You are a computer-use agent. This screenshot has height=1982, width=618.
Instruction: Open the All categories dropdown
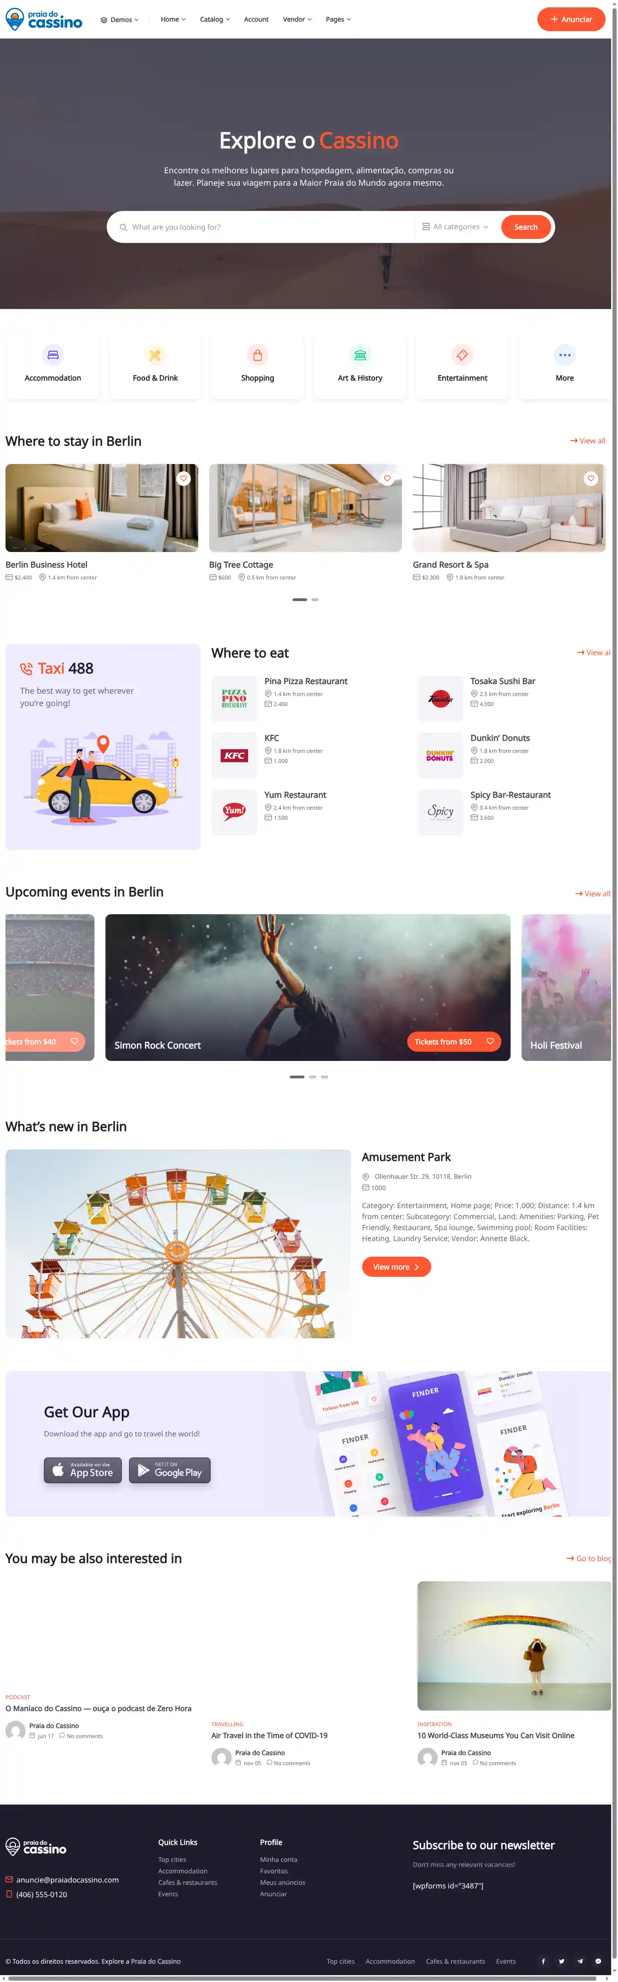tap(455, 227)
